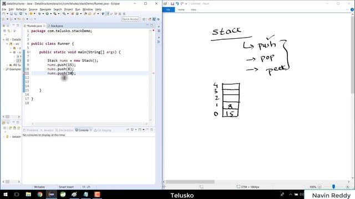Click the Open Perspective icon near Quick Access
The height and width of the screenshot is (199, 355).
[x=144, y=19]
